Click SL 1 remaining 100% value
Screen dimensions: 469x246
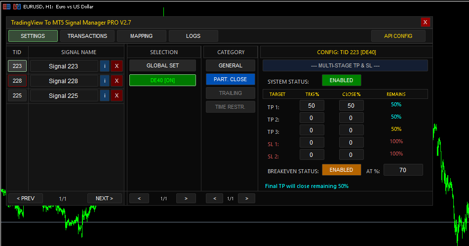coord(396,141)
